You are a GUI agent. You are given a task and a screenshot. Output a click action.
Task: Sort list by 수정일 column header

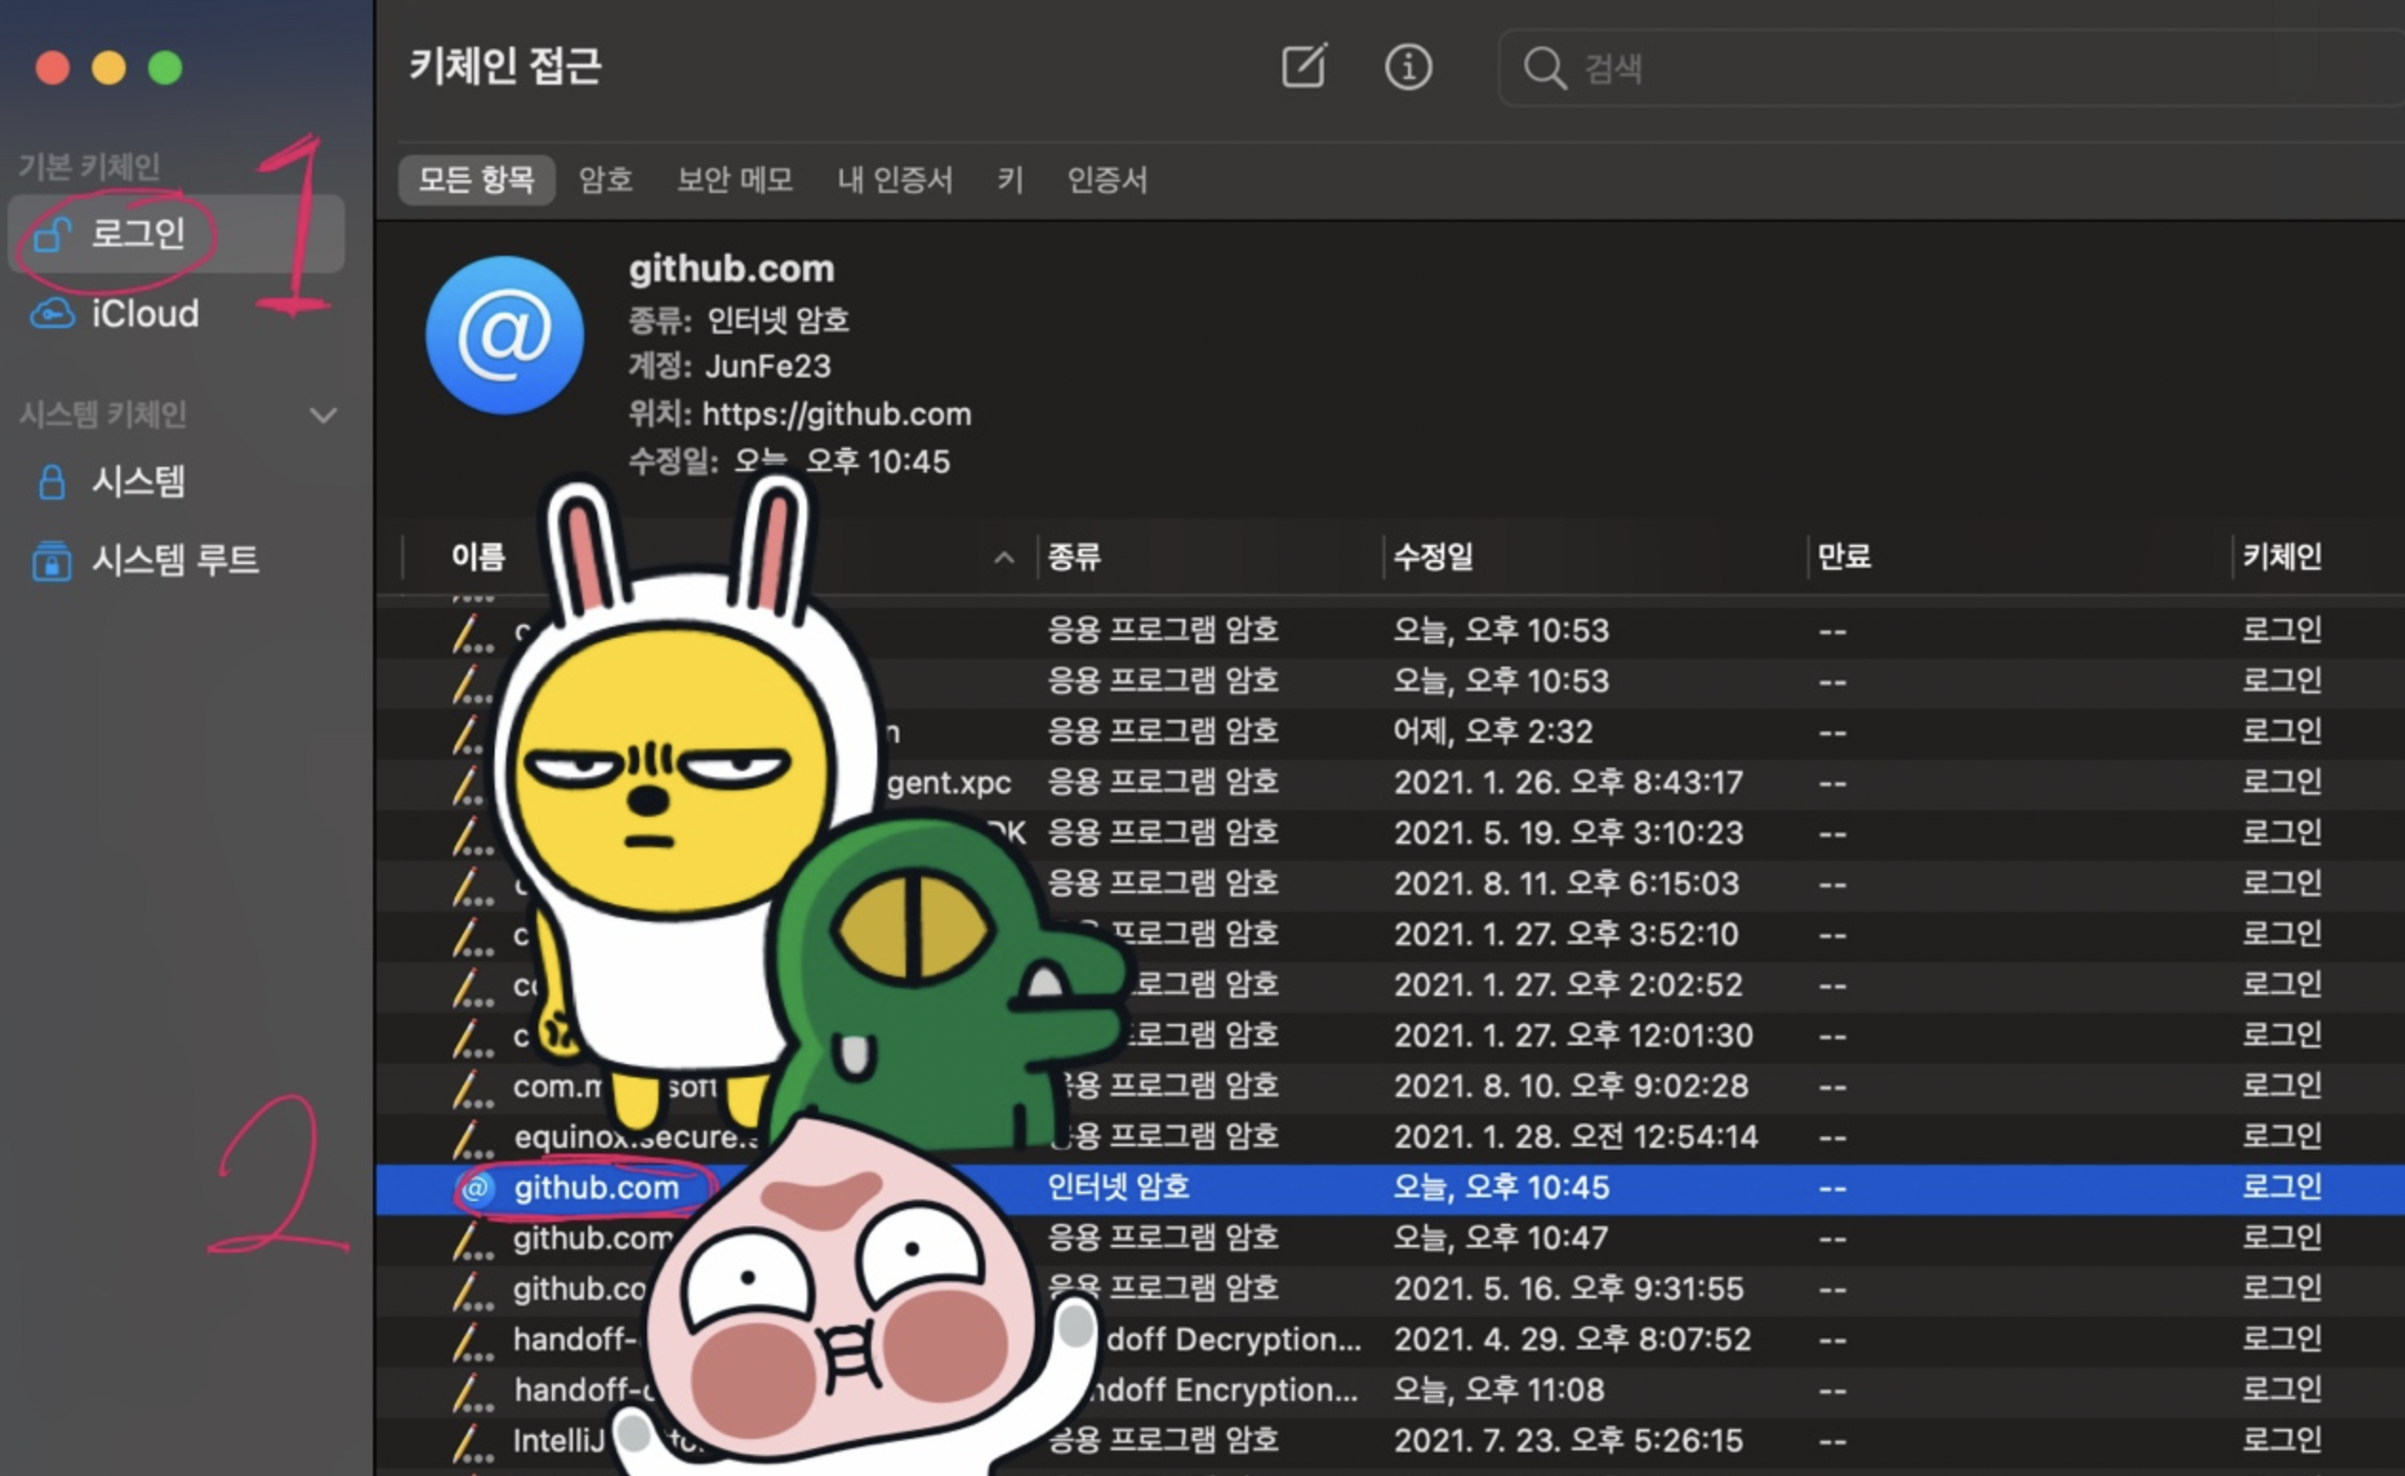(x=1433, y=556)
